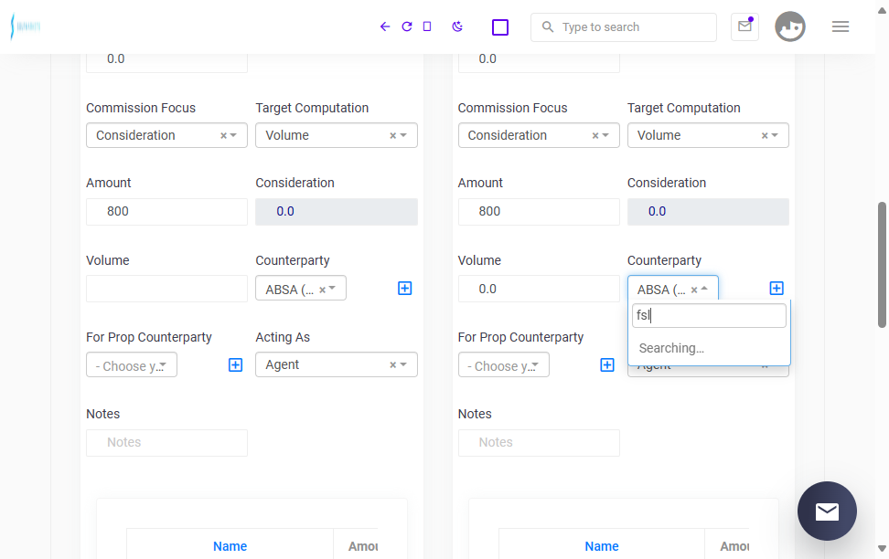The height and width of the screenshot is (559, 889).
Task: Clear right Counterparty ABSA selection
Action: [694, 290]
